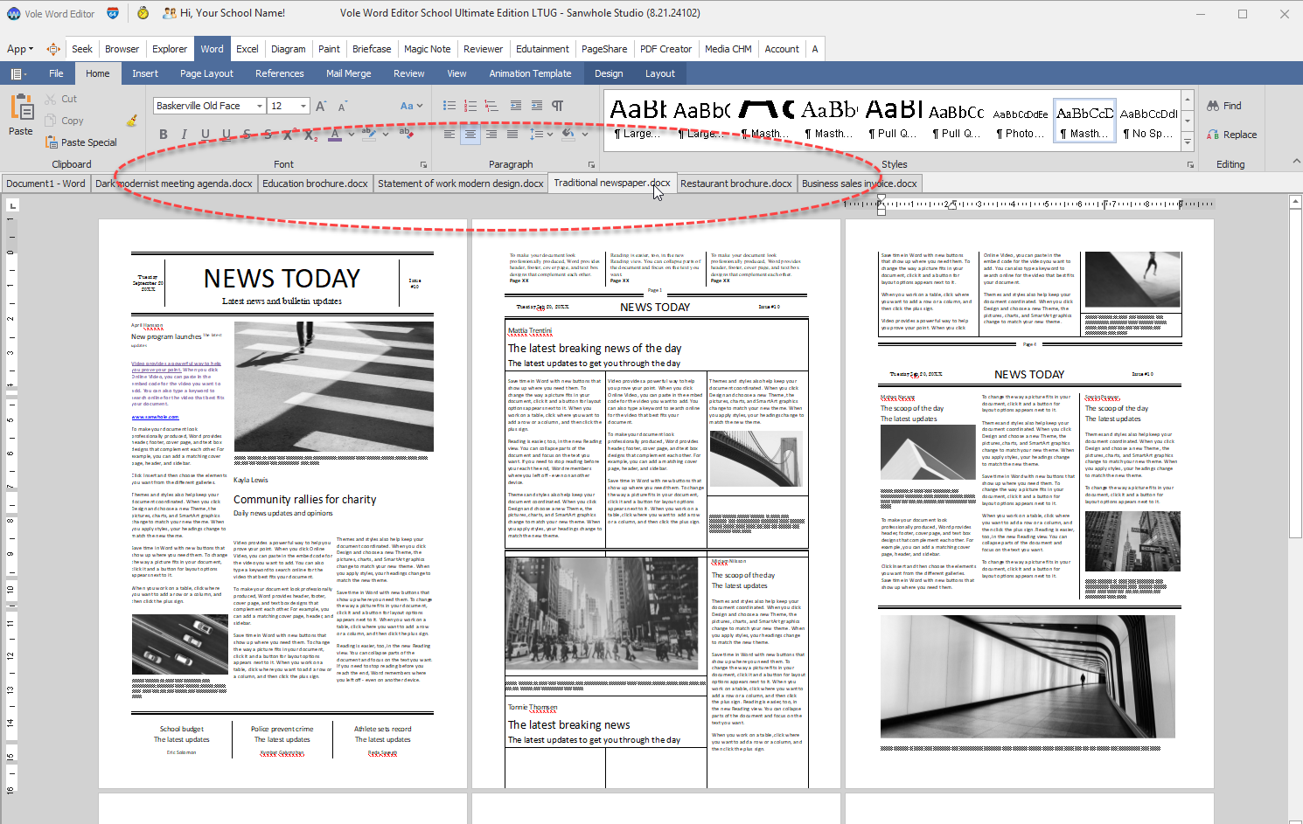Click Find with binoculars icon
The width and height of the screenshot is (1303, 824).
point(1224,106)
